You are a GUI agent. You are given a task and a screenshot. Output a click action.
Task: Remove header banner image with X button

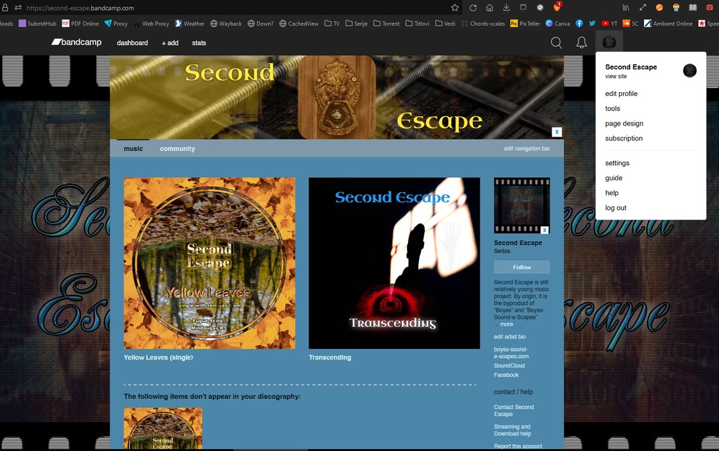tap(557, 132)
